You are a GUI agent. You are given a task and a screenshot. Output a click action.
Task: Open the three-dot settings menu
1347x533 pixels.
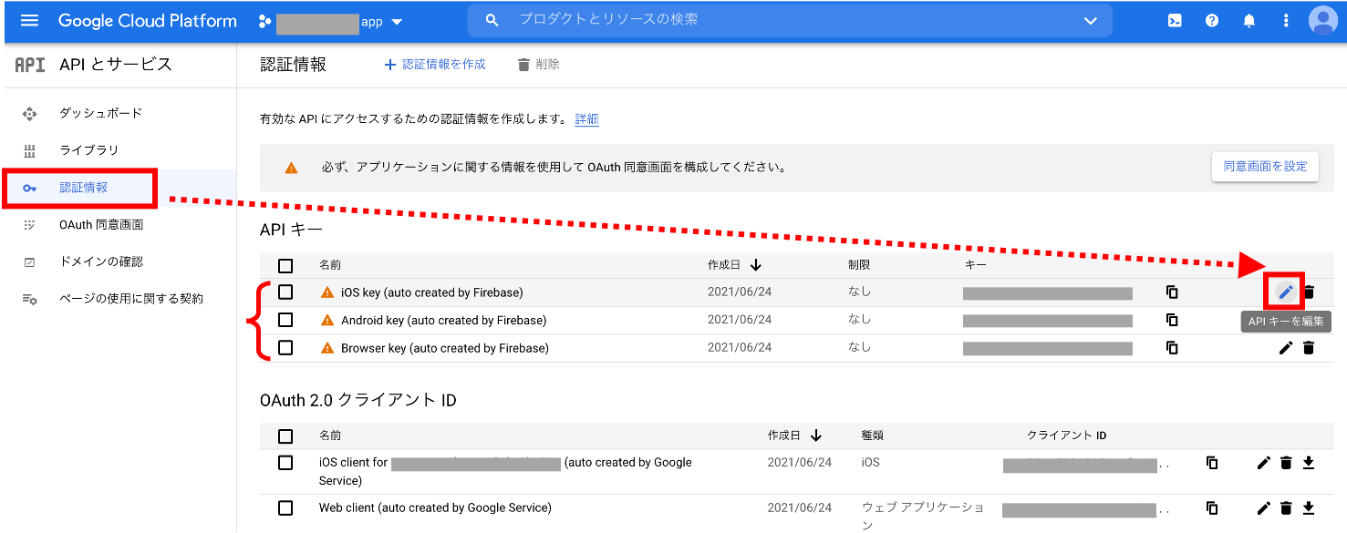[1286, 20]
